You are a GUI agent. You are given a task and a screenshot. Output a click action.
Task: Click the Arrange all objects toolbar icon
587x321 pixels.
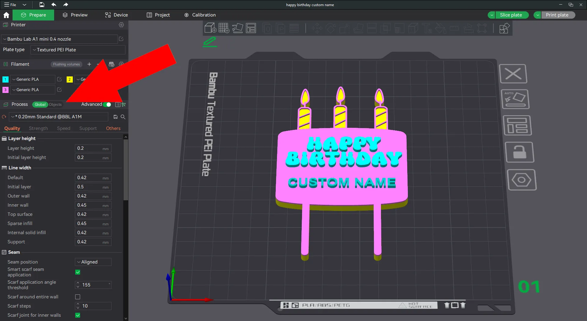pyautogui.click(x=251, y=28)
